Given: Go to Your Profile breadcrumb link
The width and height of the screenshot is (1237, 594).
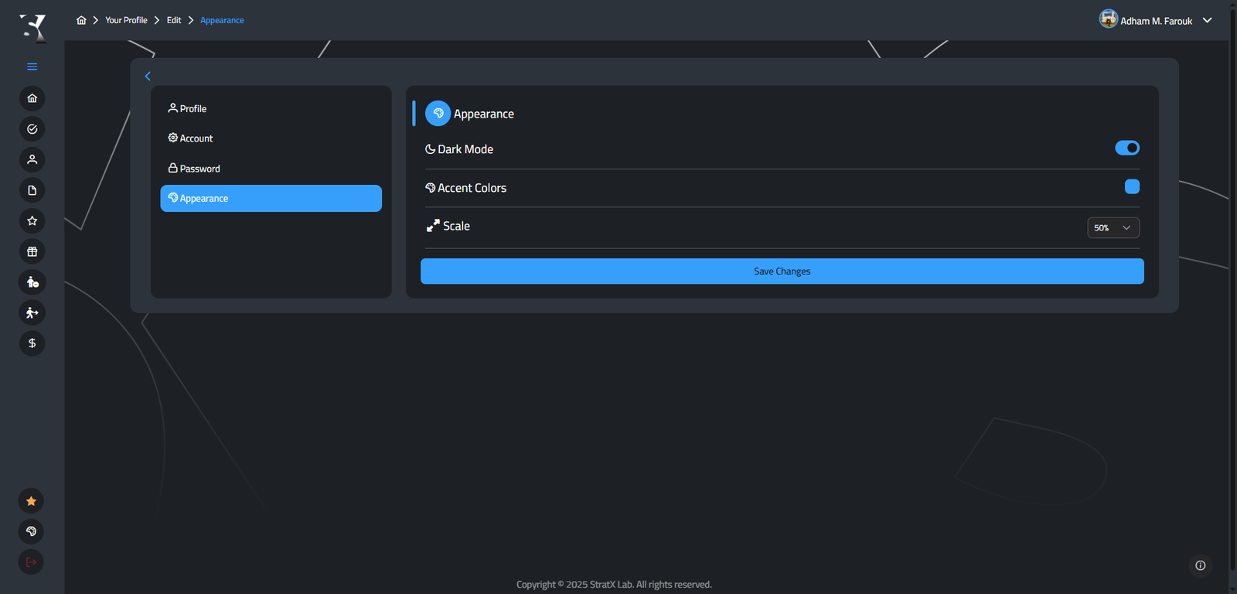Looking at the screenshot, I should pyautogui.click(x=126, y=20).
